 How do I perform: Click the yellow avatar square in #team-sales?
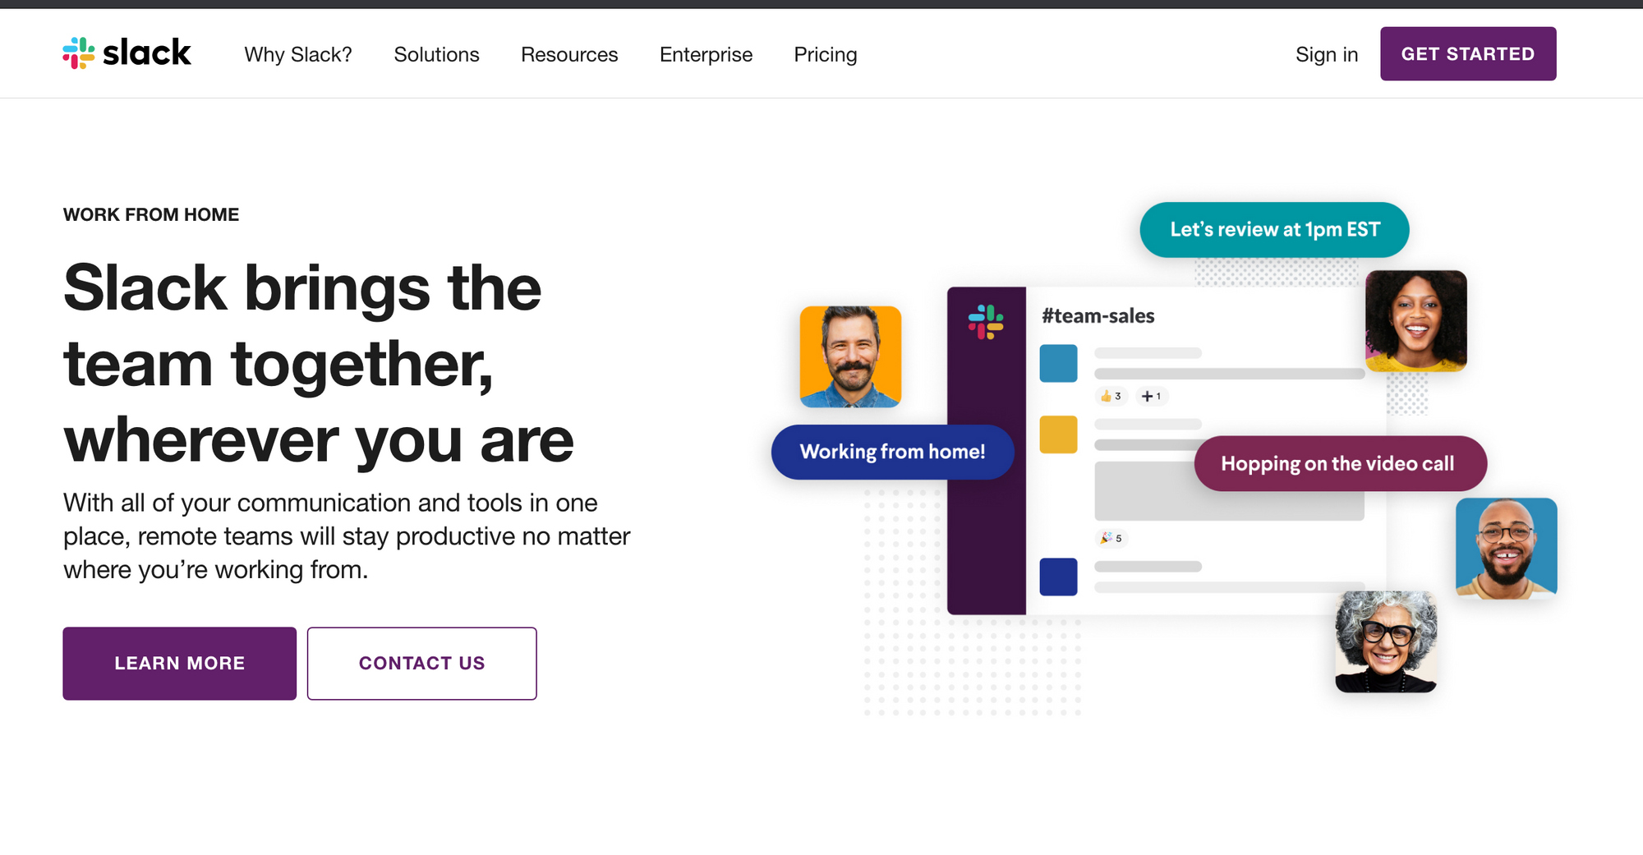pos(1058,434)
